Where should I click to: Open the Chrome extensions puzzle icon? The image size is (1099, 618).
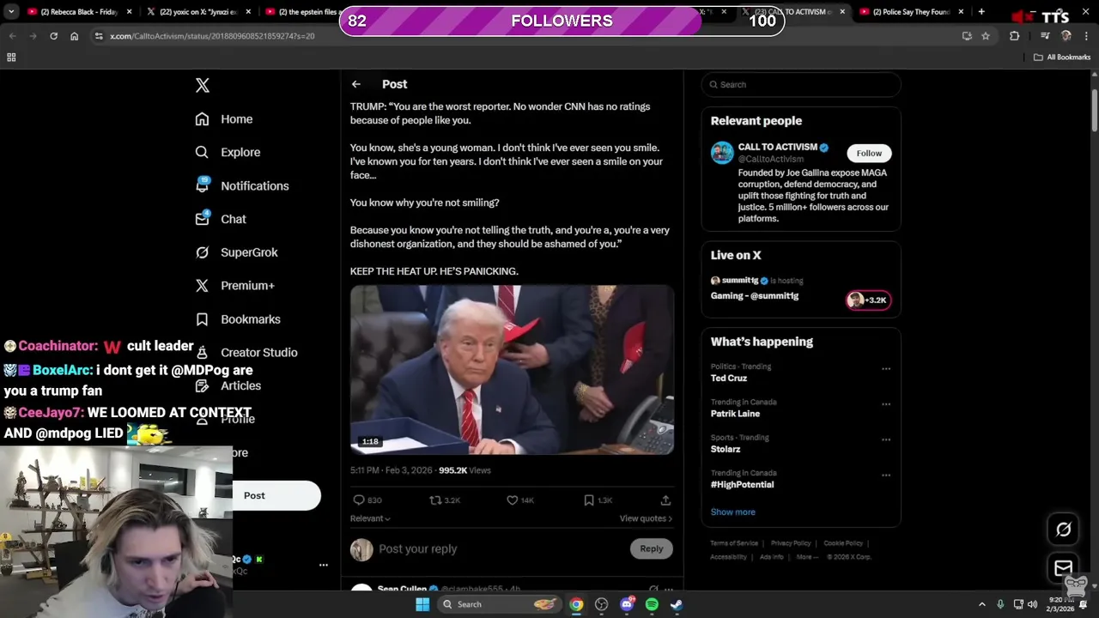(1015, 36)
